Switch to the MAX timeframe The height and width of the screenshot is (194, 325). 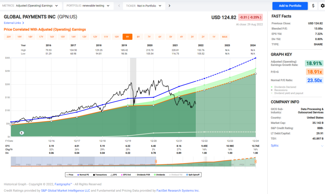coord(224,37)
